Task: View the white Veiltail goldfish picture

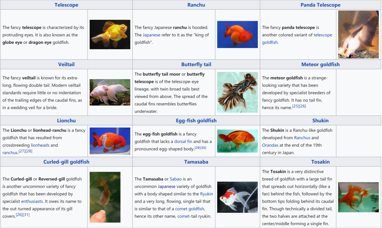Action: tap(110, 92)
